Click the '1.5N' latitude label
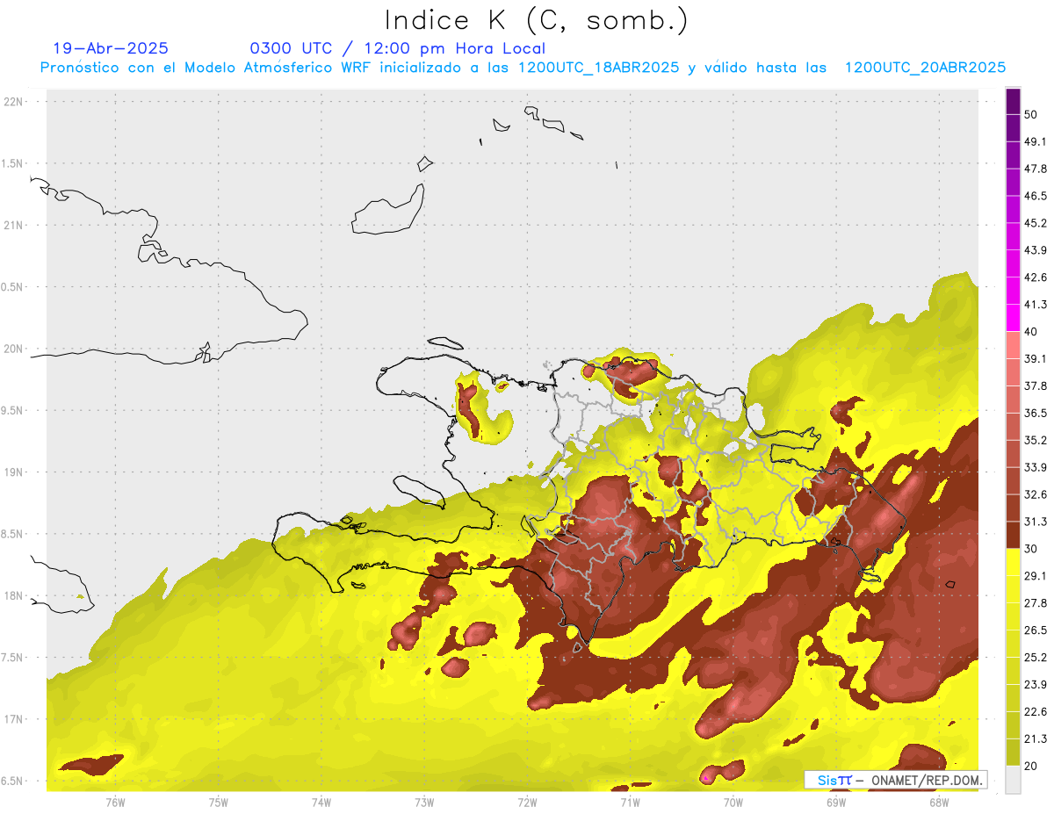The image size is (1054, 814). pos(11,163)
